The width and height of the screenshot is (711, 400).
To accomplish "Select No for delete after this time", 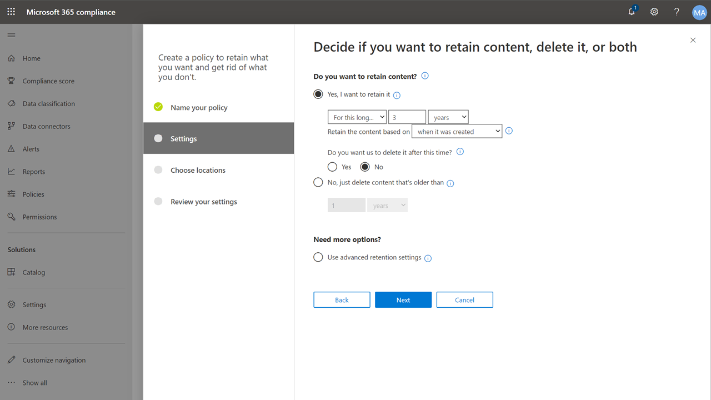I will (x=365, y=167).
